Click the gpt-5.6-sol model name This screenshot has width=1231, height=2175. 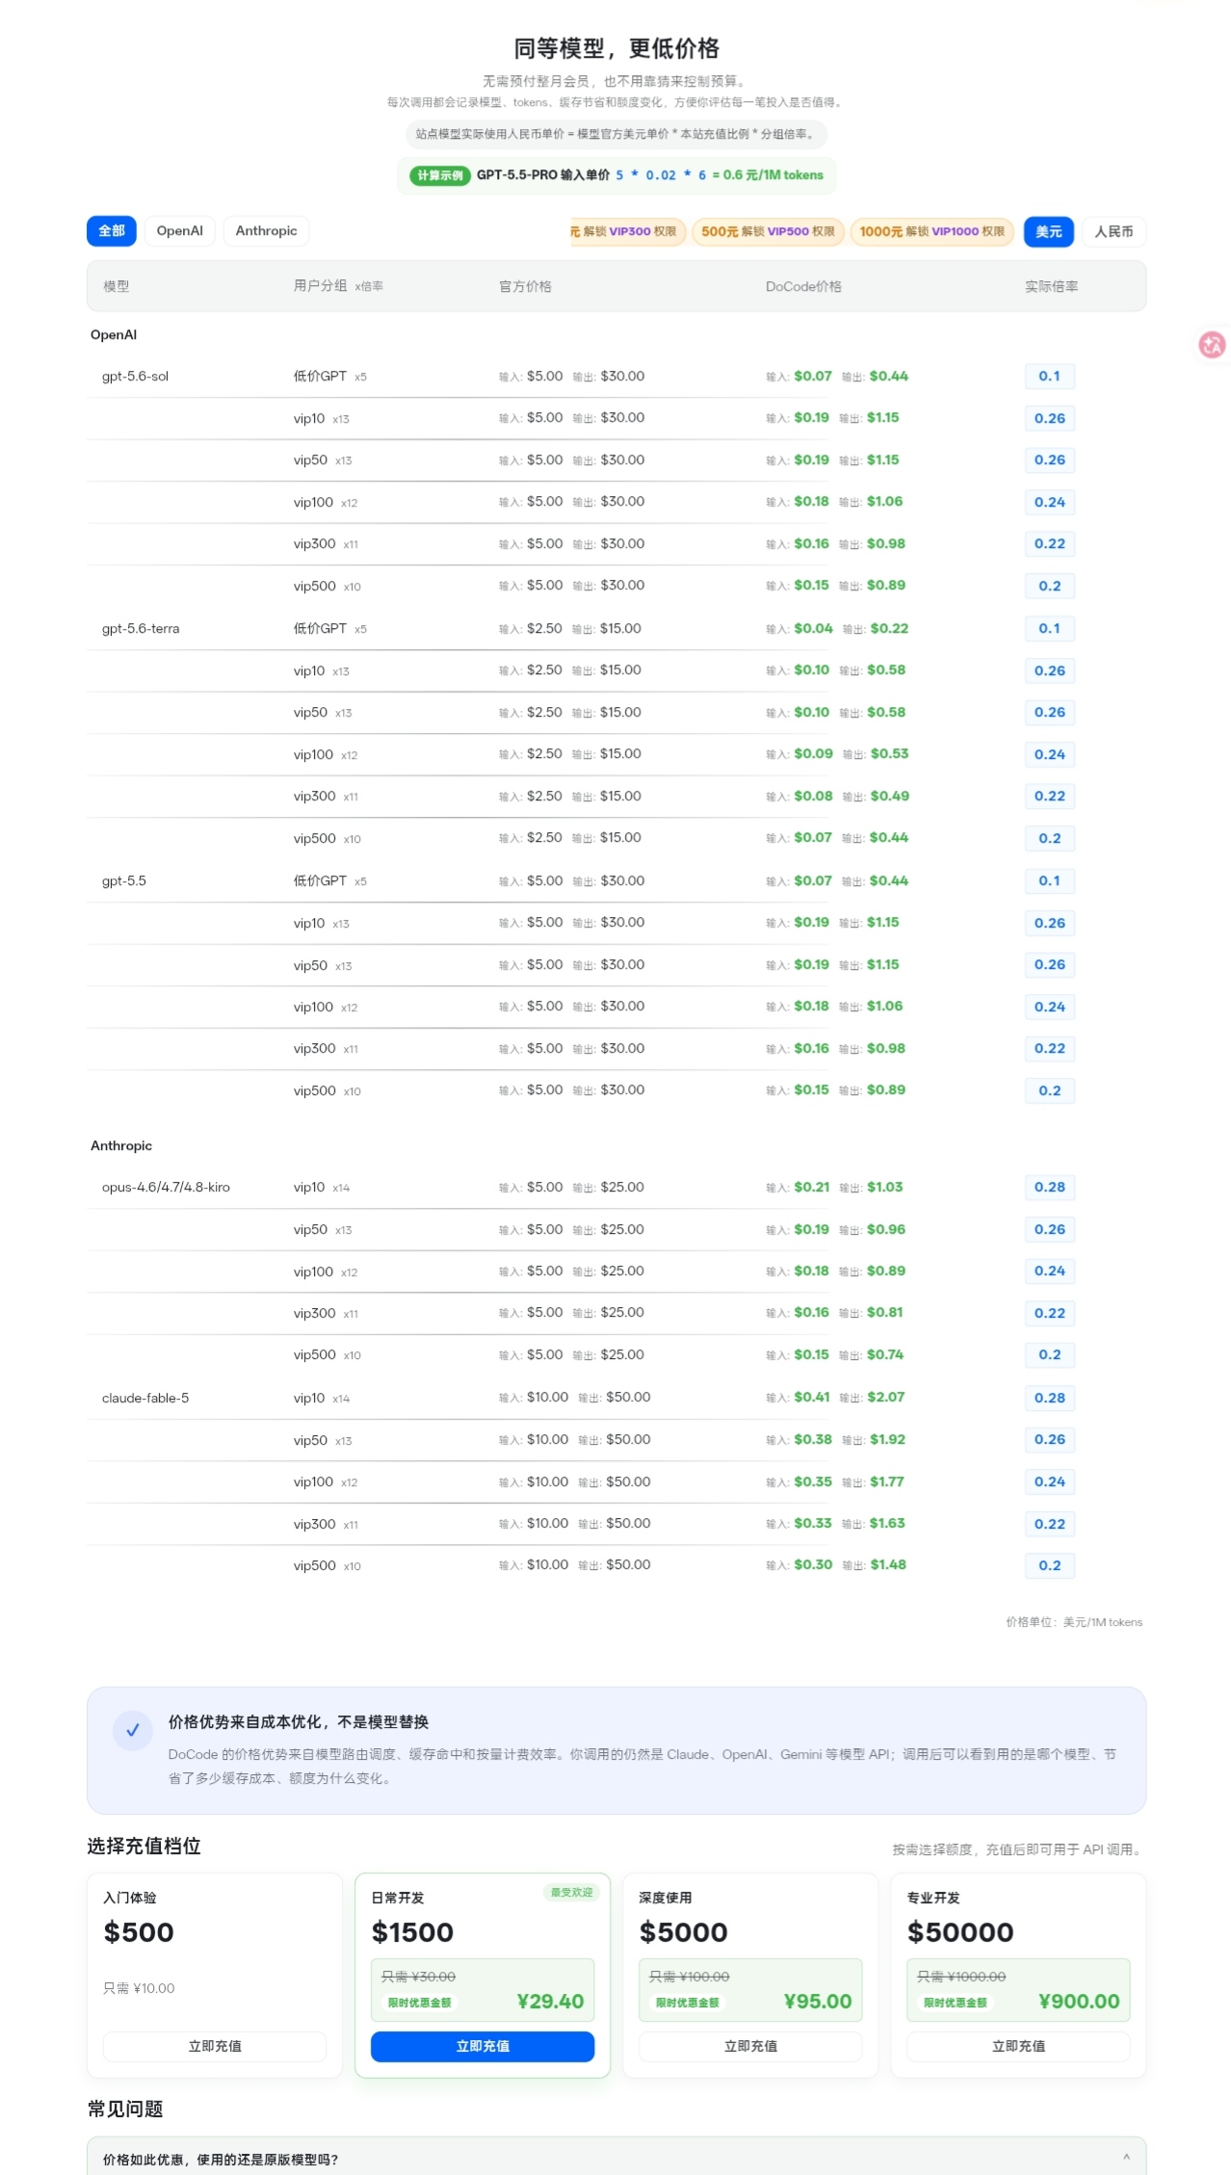click(135, 377)
